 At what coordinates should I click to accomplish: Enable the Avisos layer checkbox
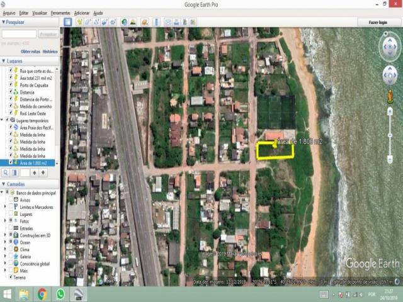point(11,199)
